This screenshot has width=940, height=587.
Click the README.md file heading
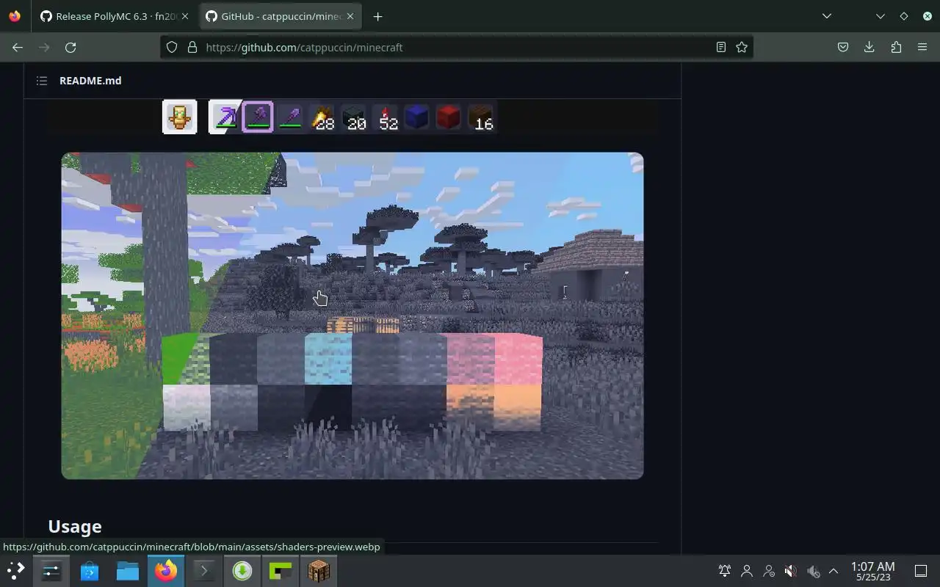(90, 81)
